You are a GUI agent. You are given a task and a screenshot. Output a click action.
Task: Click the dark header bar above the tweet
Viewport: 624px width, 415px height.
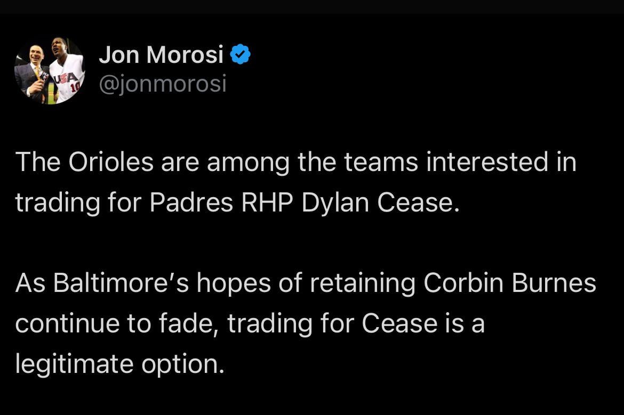click(x=312, y=8)
